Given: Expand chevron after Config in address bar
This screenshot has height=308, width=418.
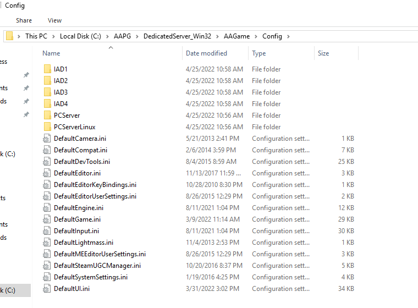Looking at the screenshot, I should 288,36.
